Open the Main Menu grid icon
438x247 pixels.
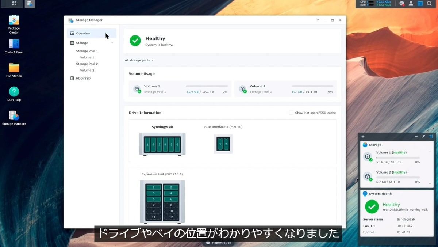[14, 4]
